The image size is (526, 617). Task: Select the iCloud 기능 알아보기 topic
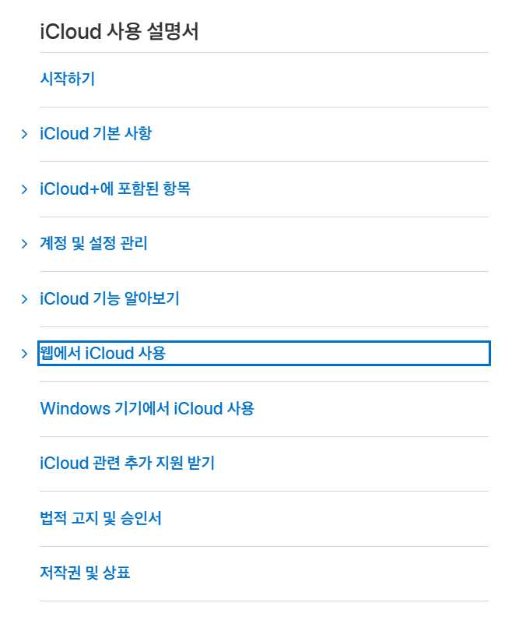tap(110, 298)
